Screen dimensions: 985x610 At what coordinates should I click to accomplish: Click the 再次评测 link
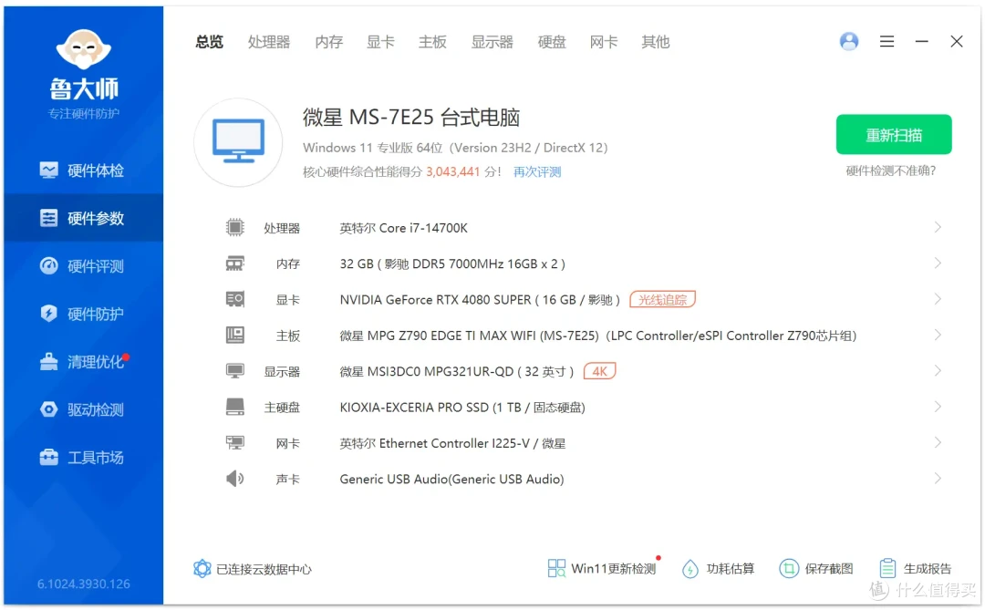point(537,171)
